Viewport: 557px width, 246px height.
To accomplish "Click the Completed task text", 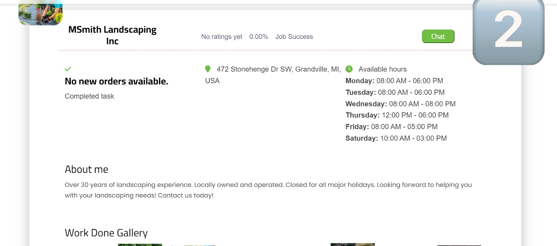I will coord(89,96).
